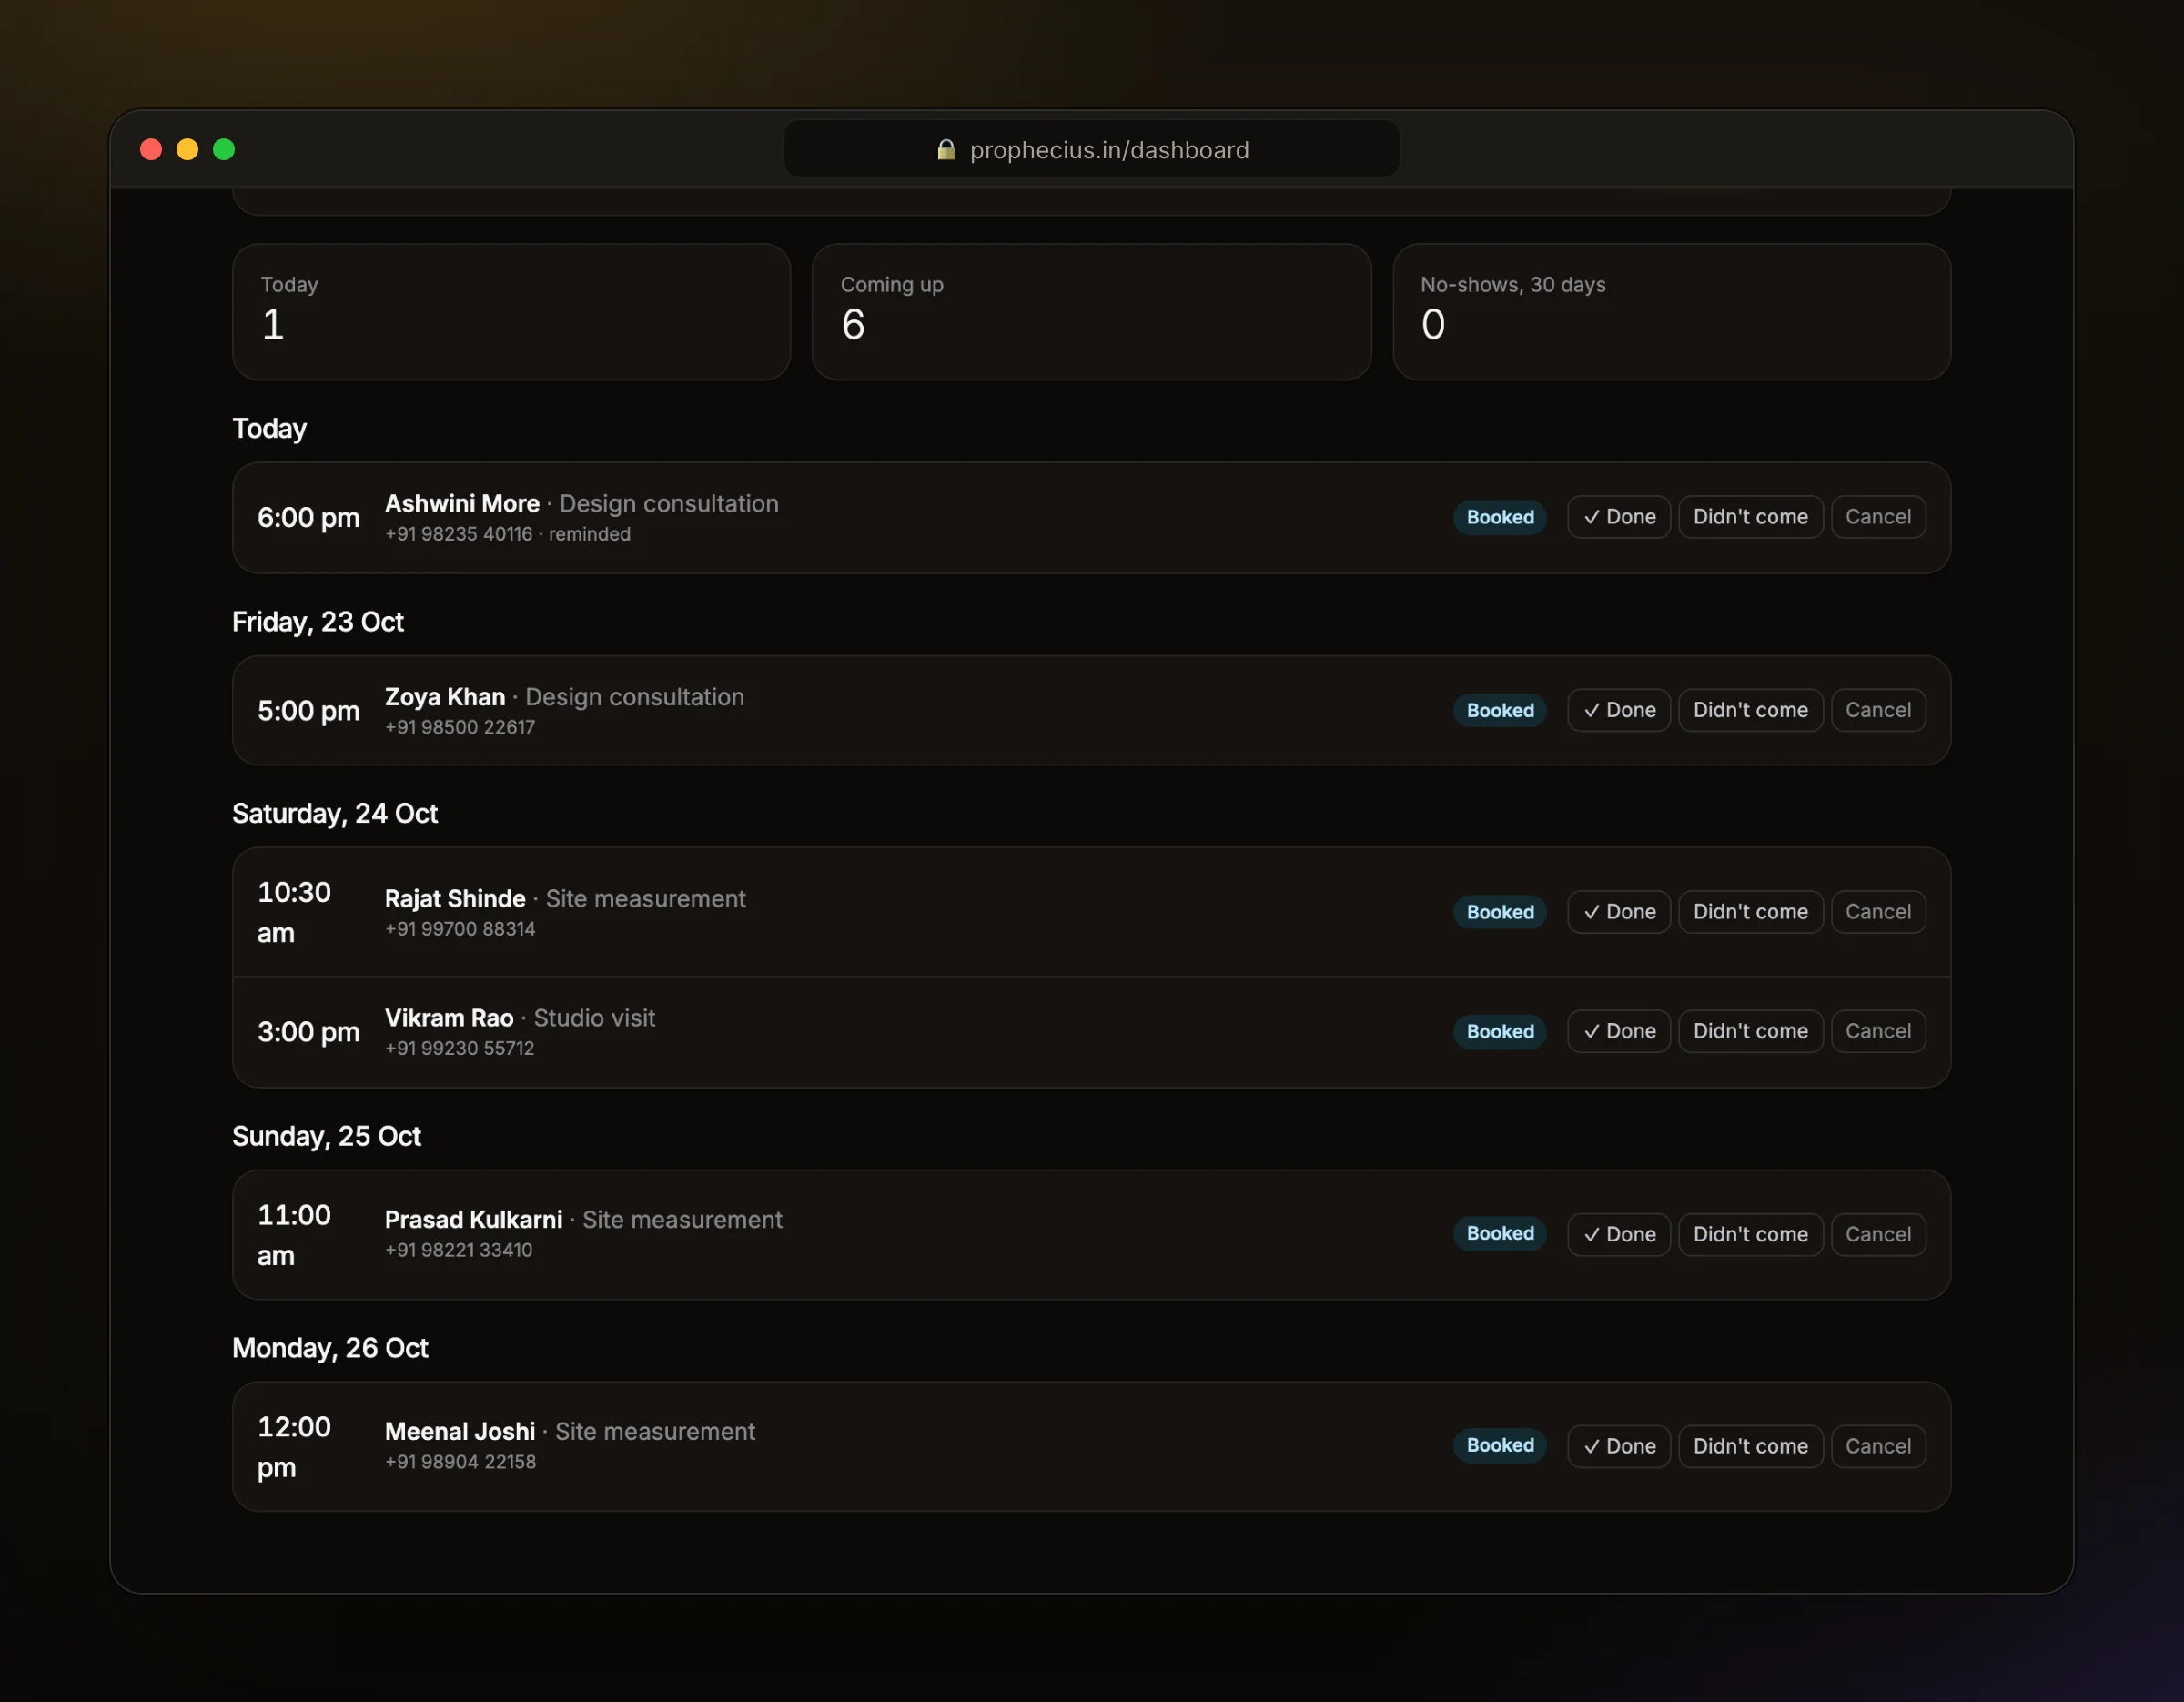The image size is (2184, 1702).
Task: Cancel Vikram Rao's studio visit
Action: pyautogui.click(x=1877, y=1031)
